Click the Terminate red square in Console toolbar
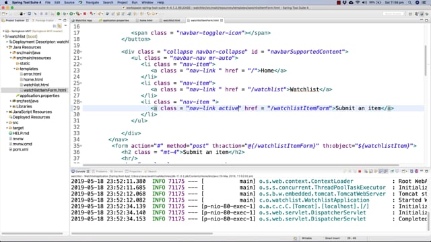Screen dimensions: 431x242 (x=360, y=171)
